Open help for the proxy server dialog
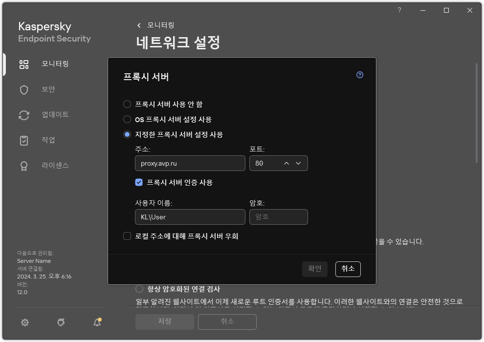 click(359, 75)
